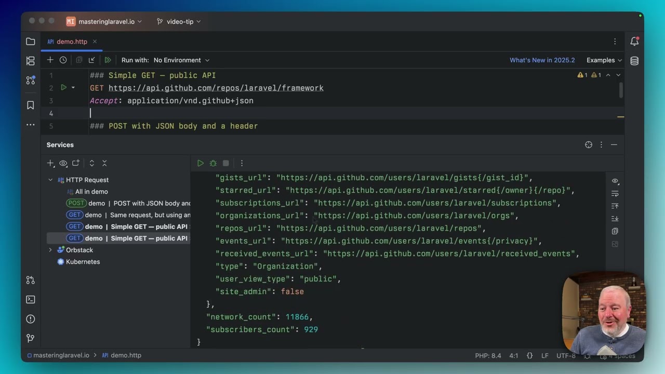Open masteringlaravel.io project dropdown
The image size is (665, 374).
(x=104, y=21)
